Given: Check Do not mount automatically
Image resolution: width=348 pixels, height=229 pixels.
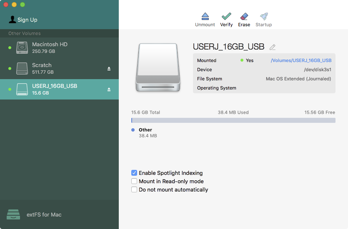Looking at the screenshot, I should 134,190.
